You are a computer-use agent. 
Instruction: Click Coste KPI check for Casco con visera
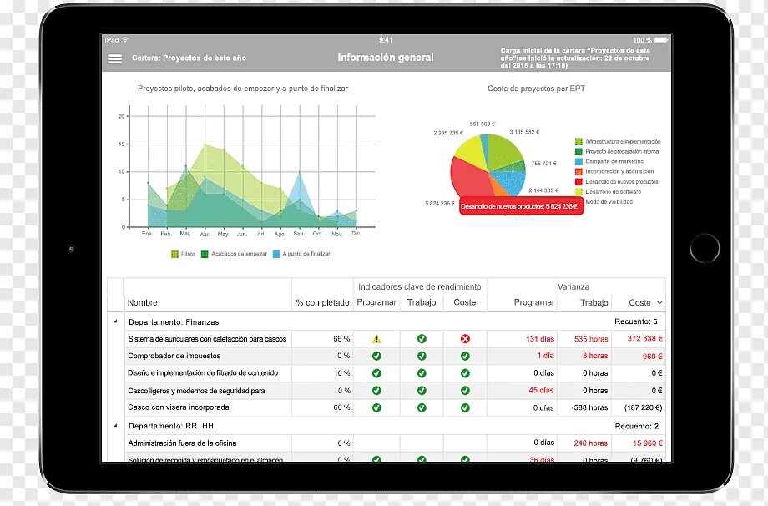(x=465, y=407)
